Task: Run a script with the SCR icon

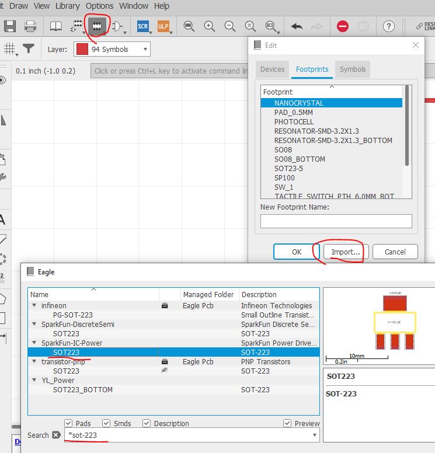Action: coord(143,26)
